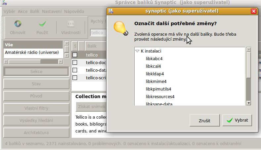
Task: Click the Zrušit cancel button
Action: pyautogui.click(x=204, y=120)
